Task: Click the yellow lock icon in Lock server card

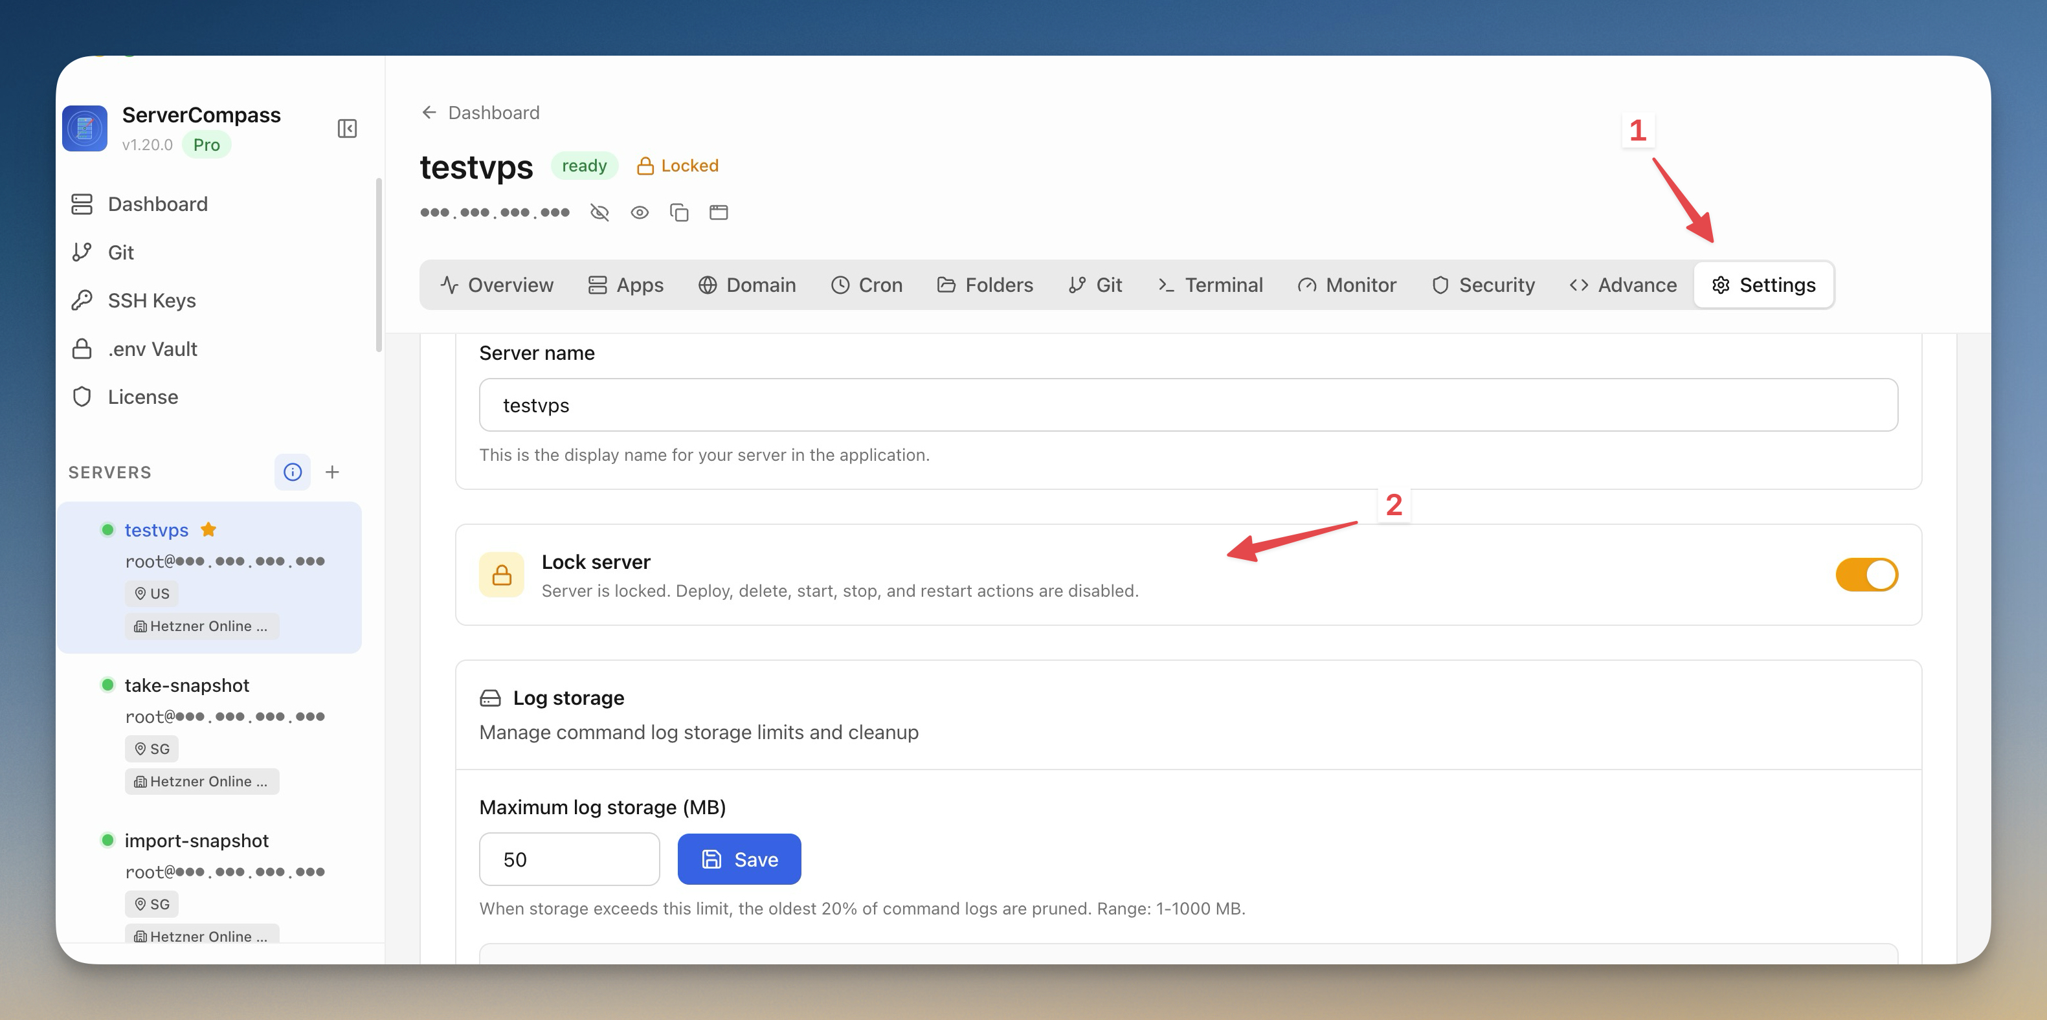Action: (x=502, y=574)
